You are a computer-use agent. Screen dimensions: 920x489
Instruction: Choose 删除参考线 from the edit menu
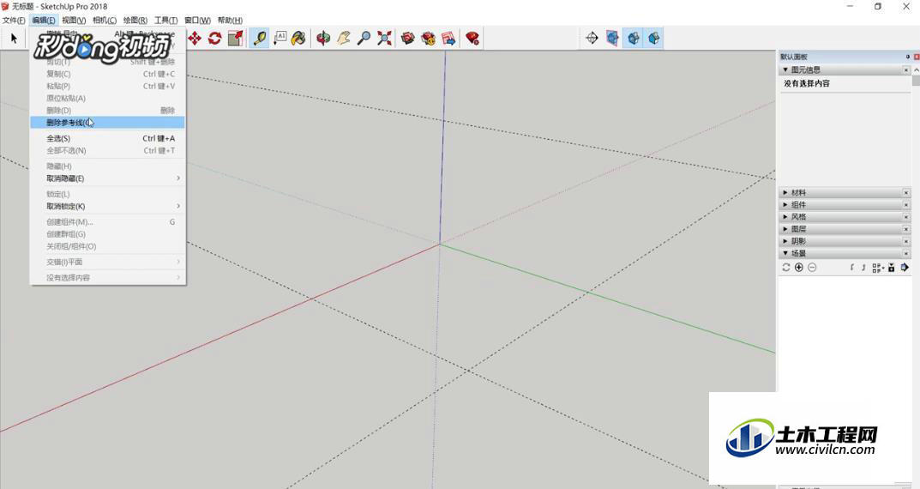point(107,123)
